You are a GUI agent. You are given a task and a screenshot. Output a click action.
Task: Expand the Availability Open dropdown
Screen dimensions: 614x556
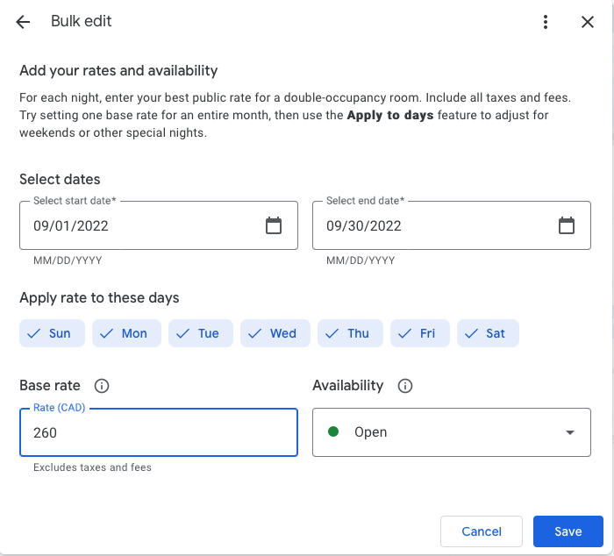(452, 432)
